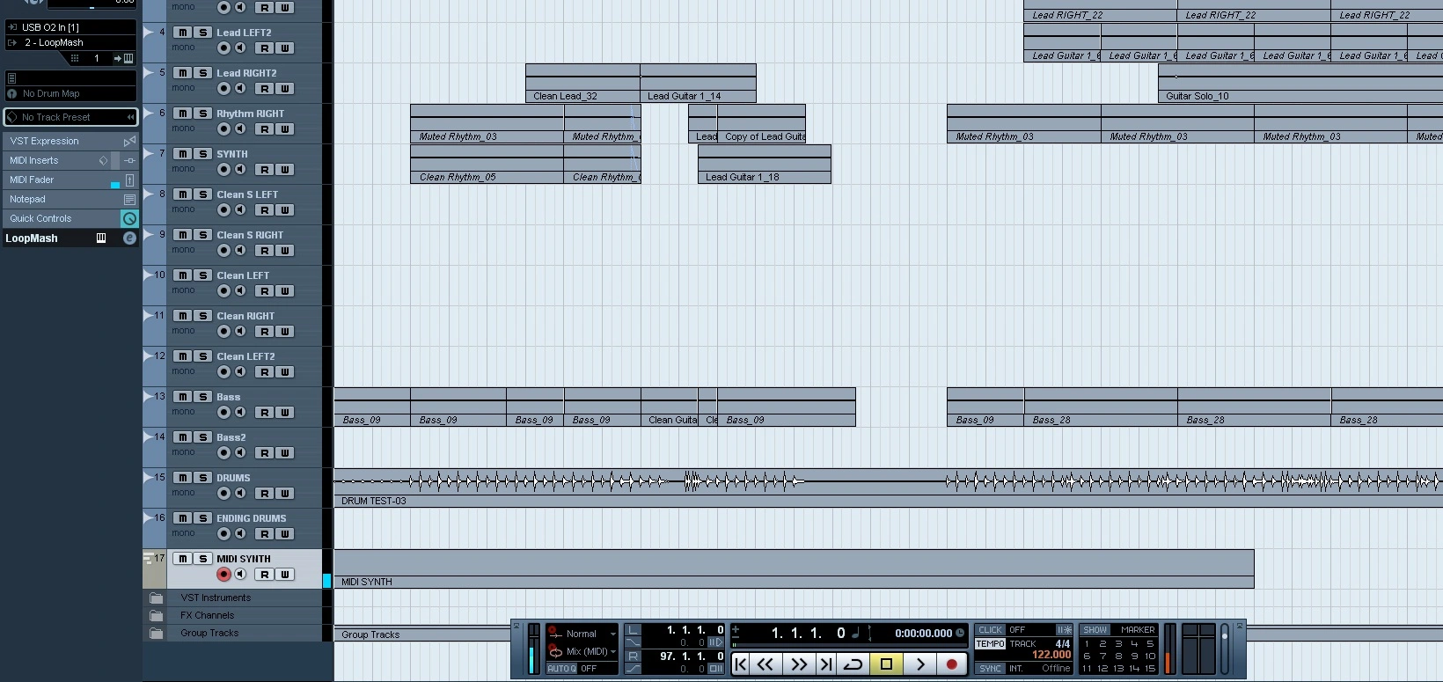The image size is (1443, 682).
Task: Select the DRUM TEST-03 audio event
Action: tap(889, 488)
